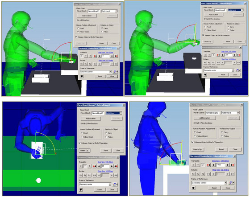Select Y translate axis in manipulator showing 85
Viewport: 250px width, 197px height.
pyautogui.click(x=85, y=166)
